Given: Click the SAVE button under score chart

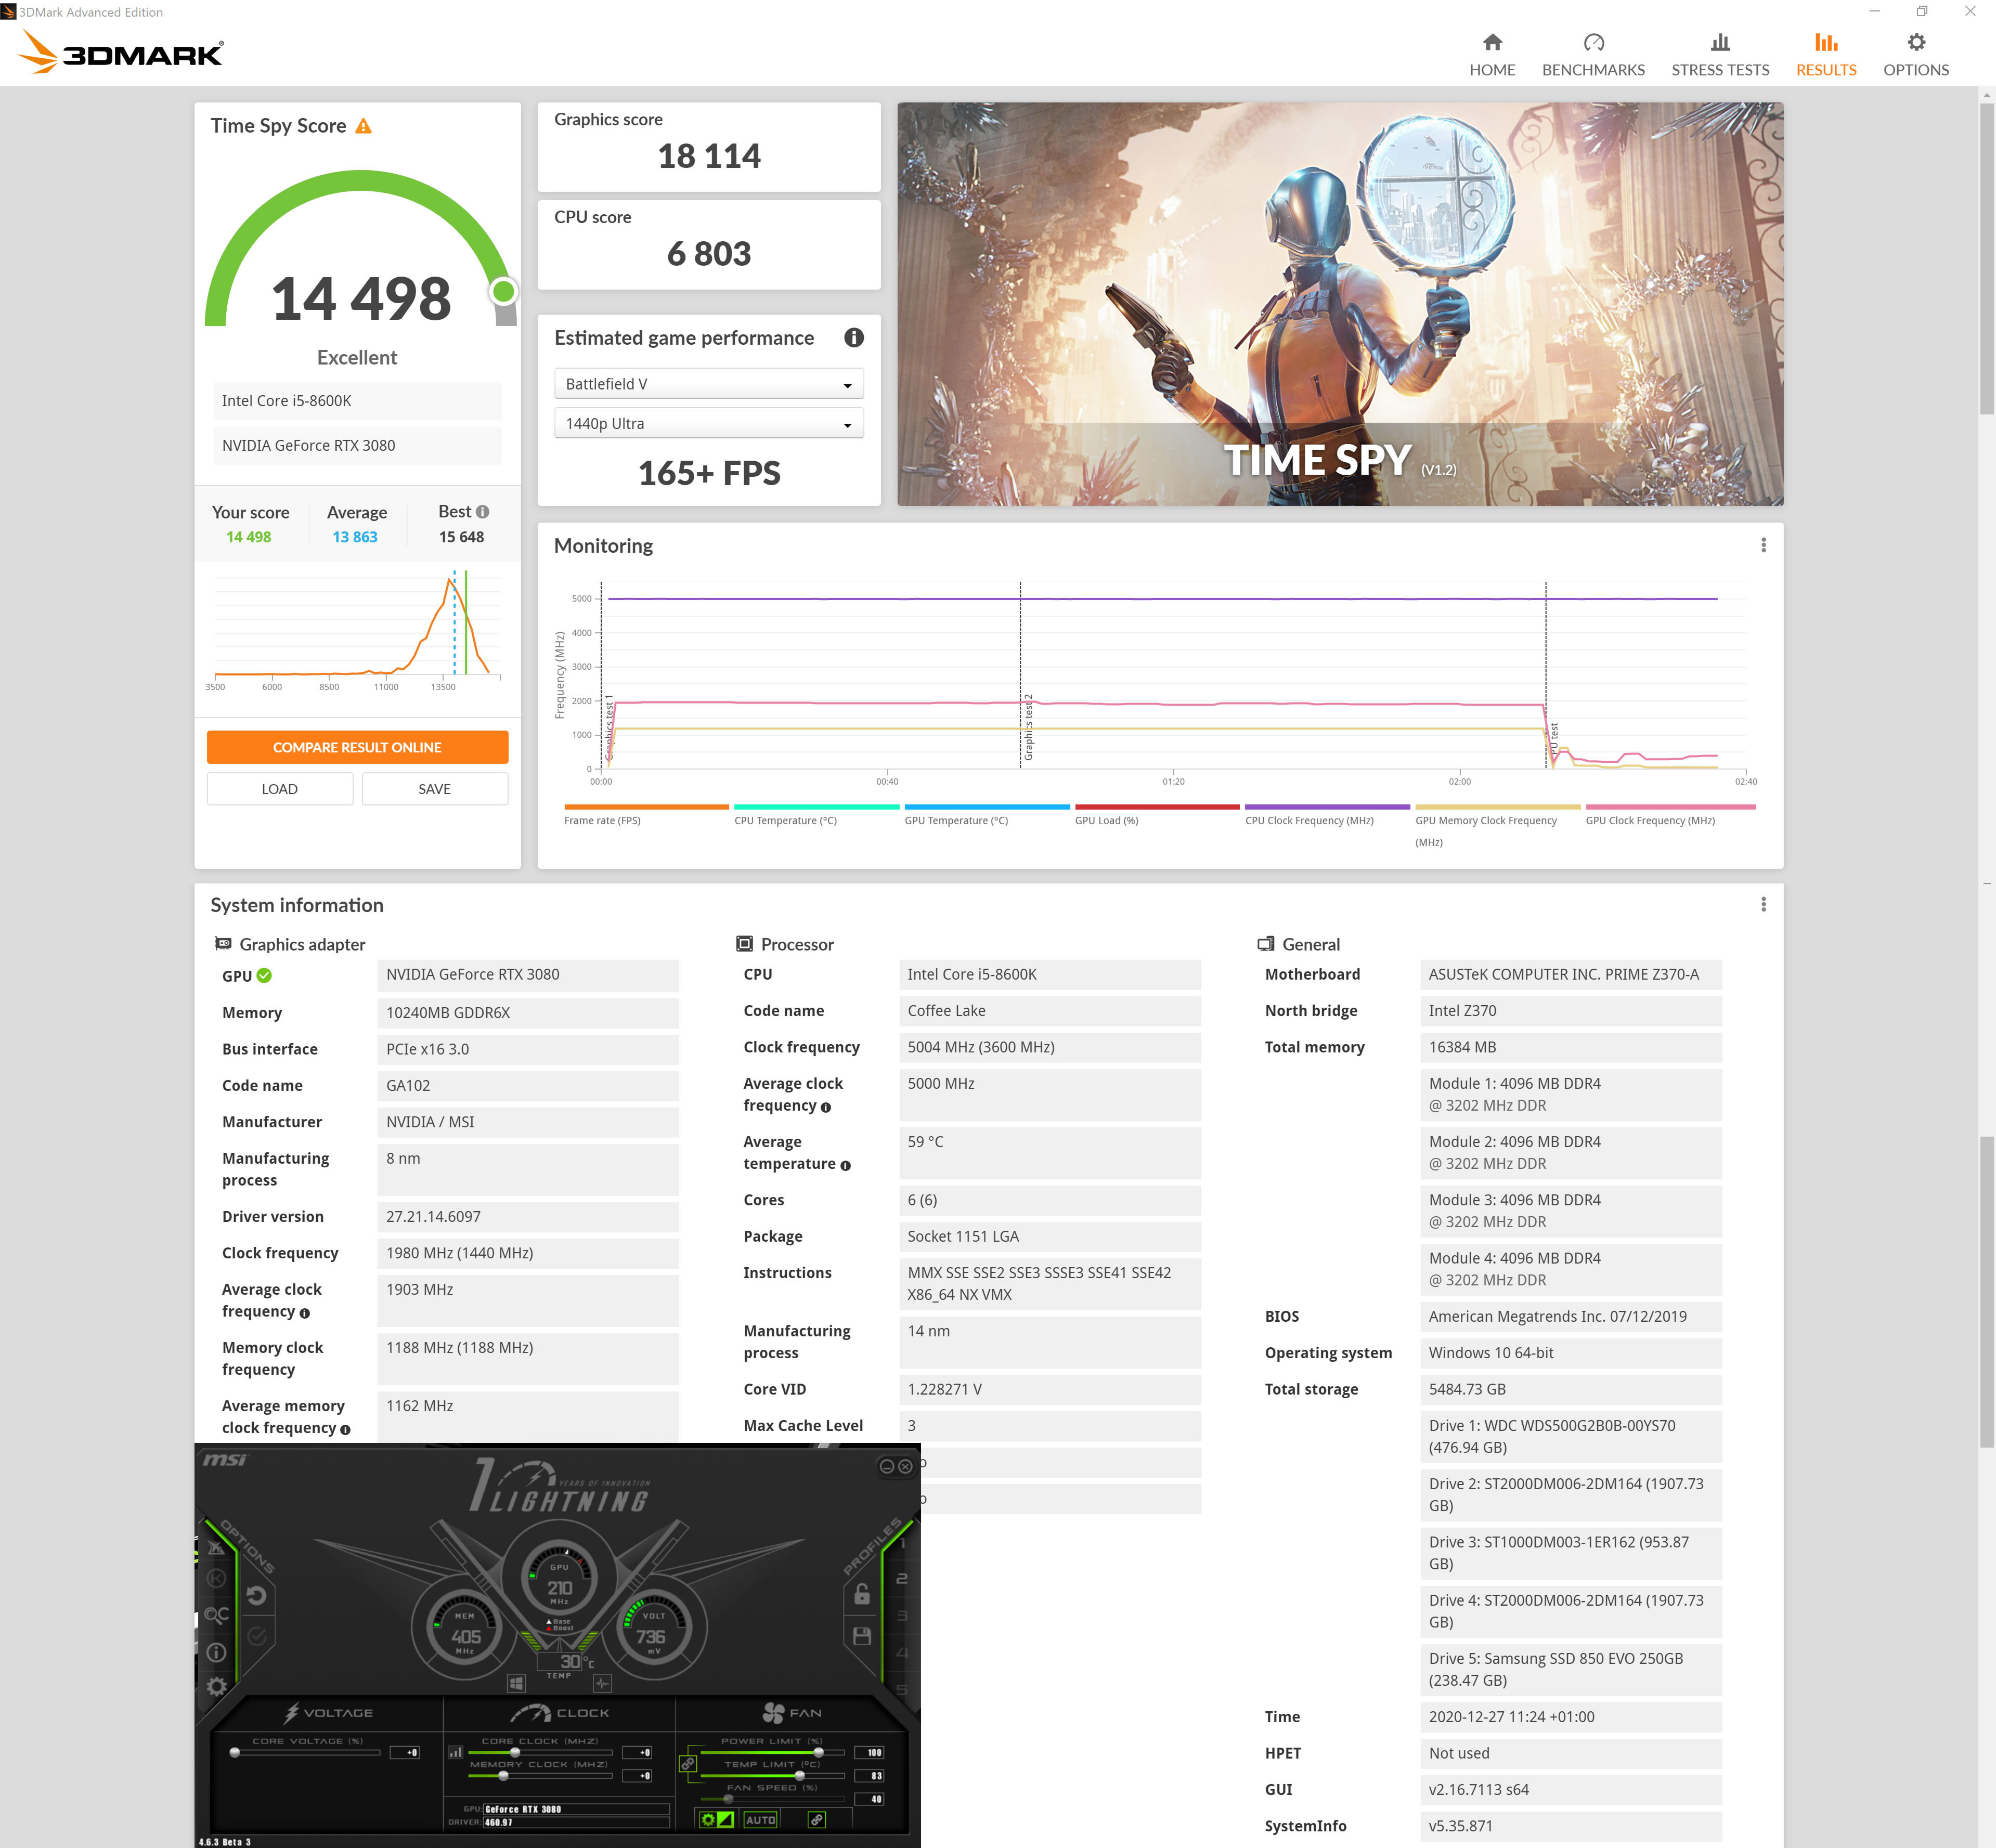Looking at the screenshot, I should 435,789.
